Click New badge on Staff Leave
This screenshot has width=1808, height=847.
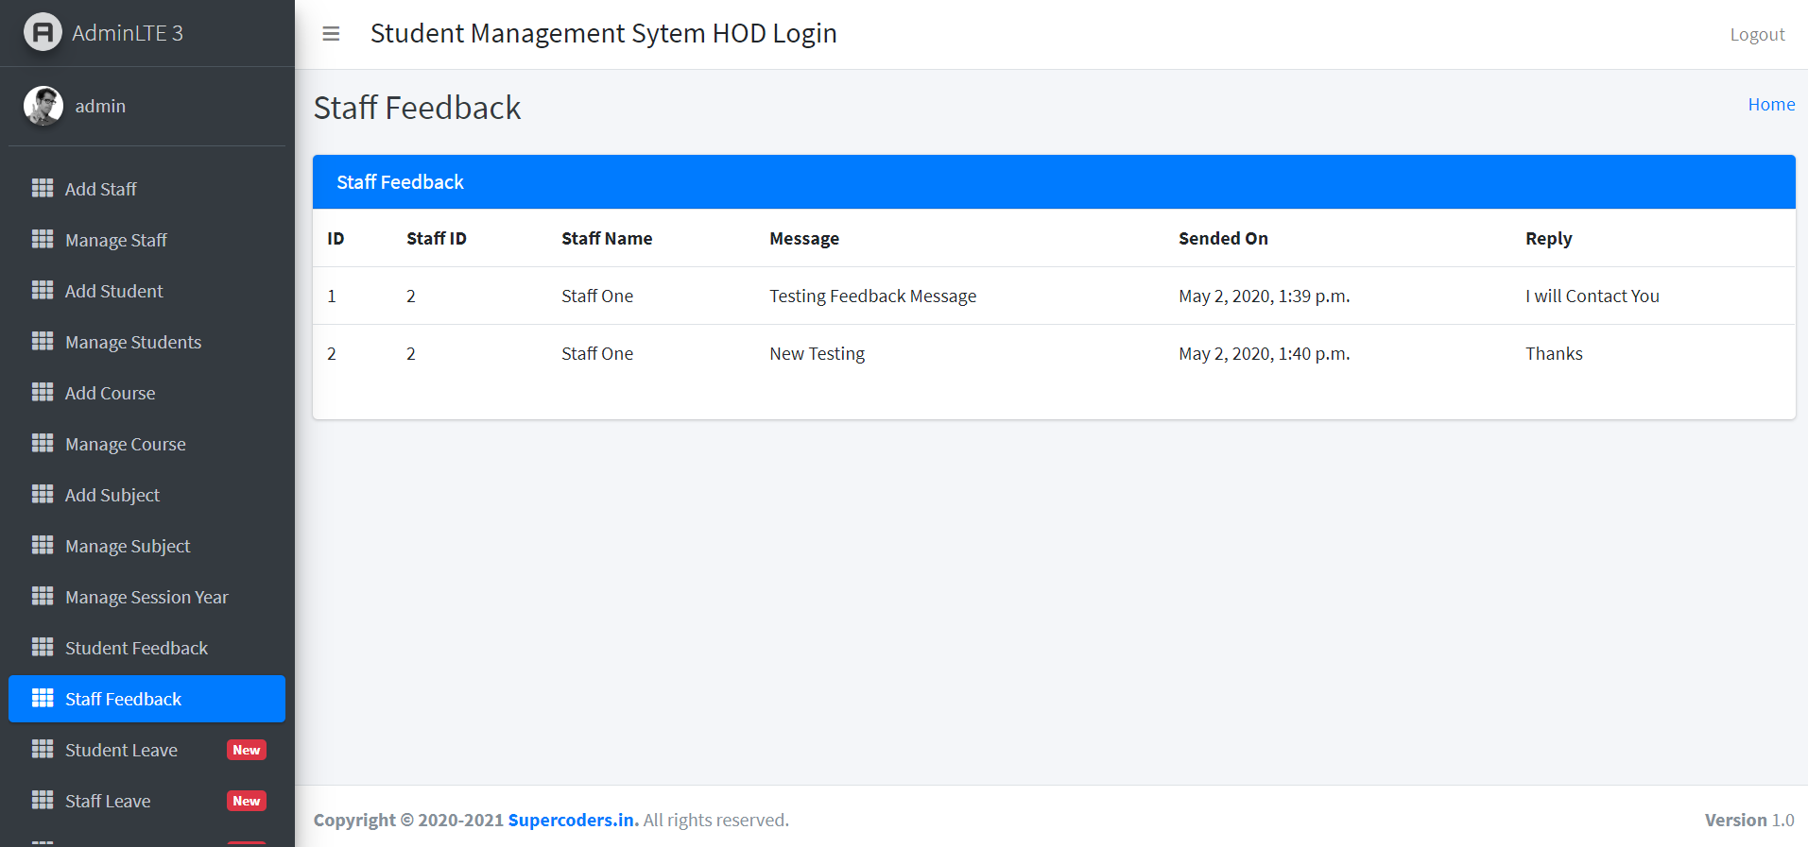coord(247,801)
